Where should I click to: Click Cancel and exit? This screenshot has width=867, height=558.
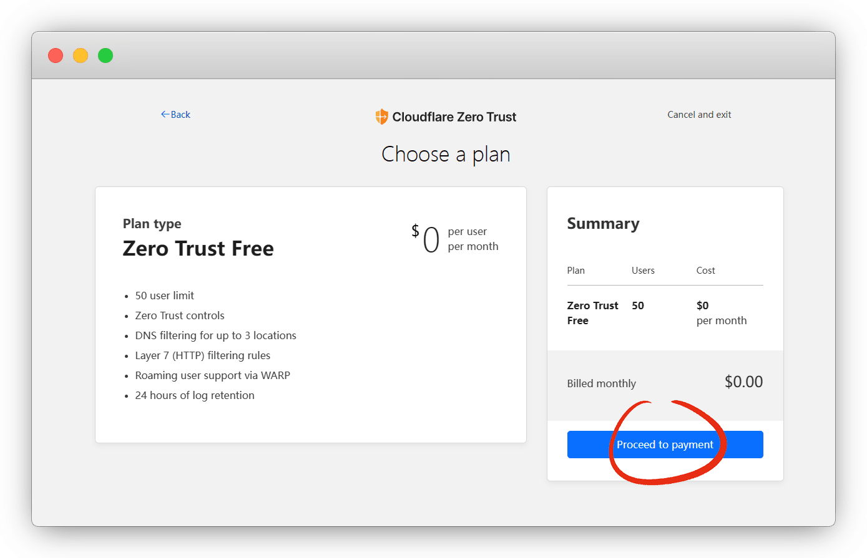699,115
